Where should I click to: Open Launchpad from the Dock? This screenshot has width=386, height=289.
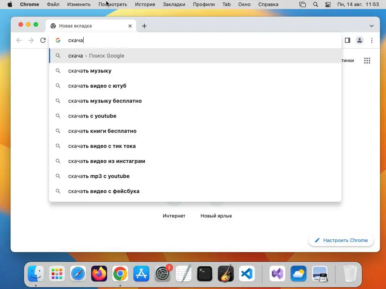(x=57, y=274)
